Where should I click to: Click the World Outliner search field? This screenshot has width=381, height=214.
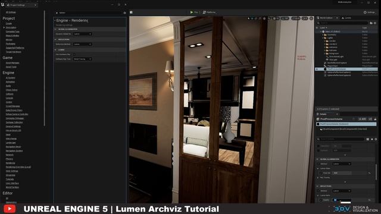click(x=343, y=23)
